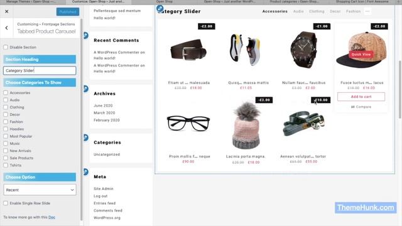The image size is (402, 226).
Task: Open the Quisq... massa mattis product title
Action: pos(249,83)
